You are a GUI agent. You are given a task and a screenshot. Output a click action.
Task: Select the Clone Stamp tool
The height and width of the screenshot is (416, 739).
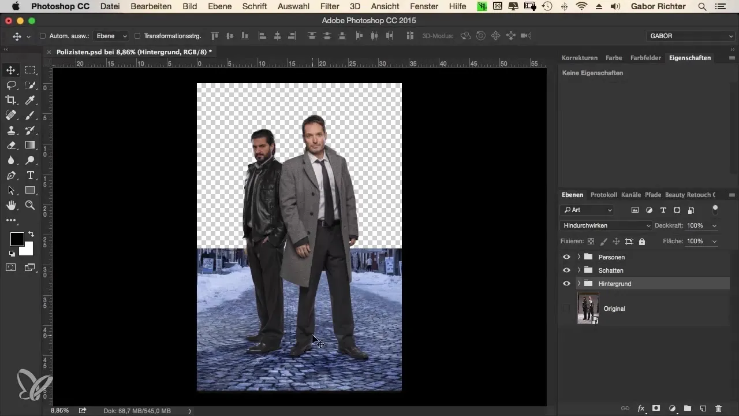(11, 130)
